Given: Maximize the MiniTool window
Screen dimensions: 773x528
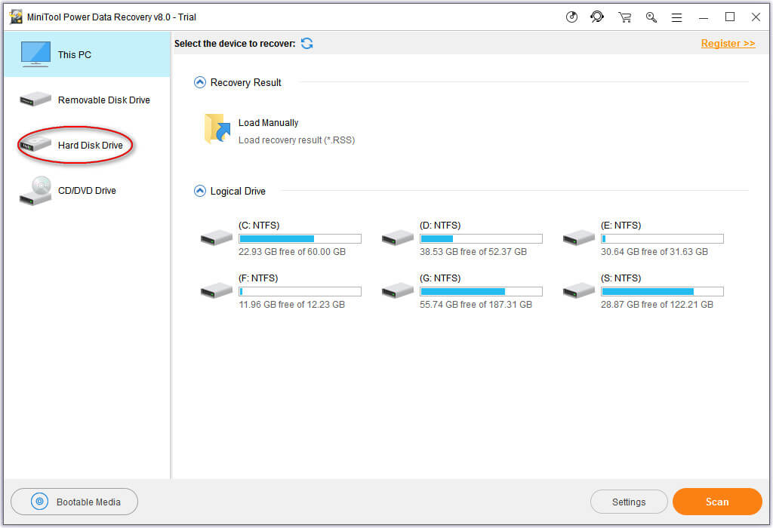Looking at the screenshot, I should tap(730, 17).
